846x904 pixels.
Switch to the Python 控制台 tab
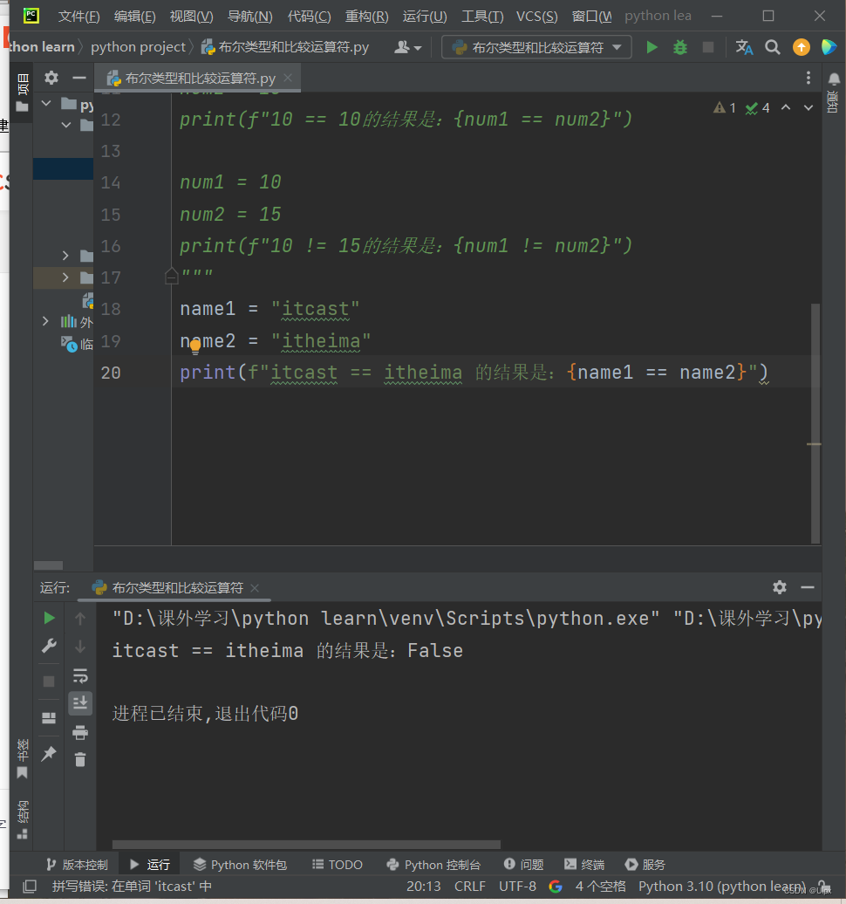[x=435, y=864]
